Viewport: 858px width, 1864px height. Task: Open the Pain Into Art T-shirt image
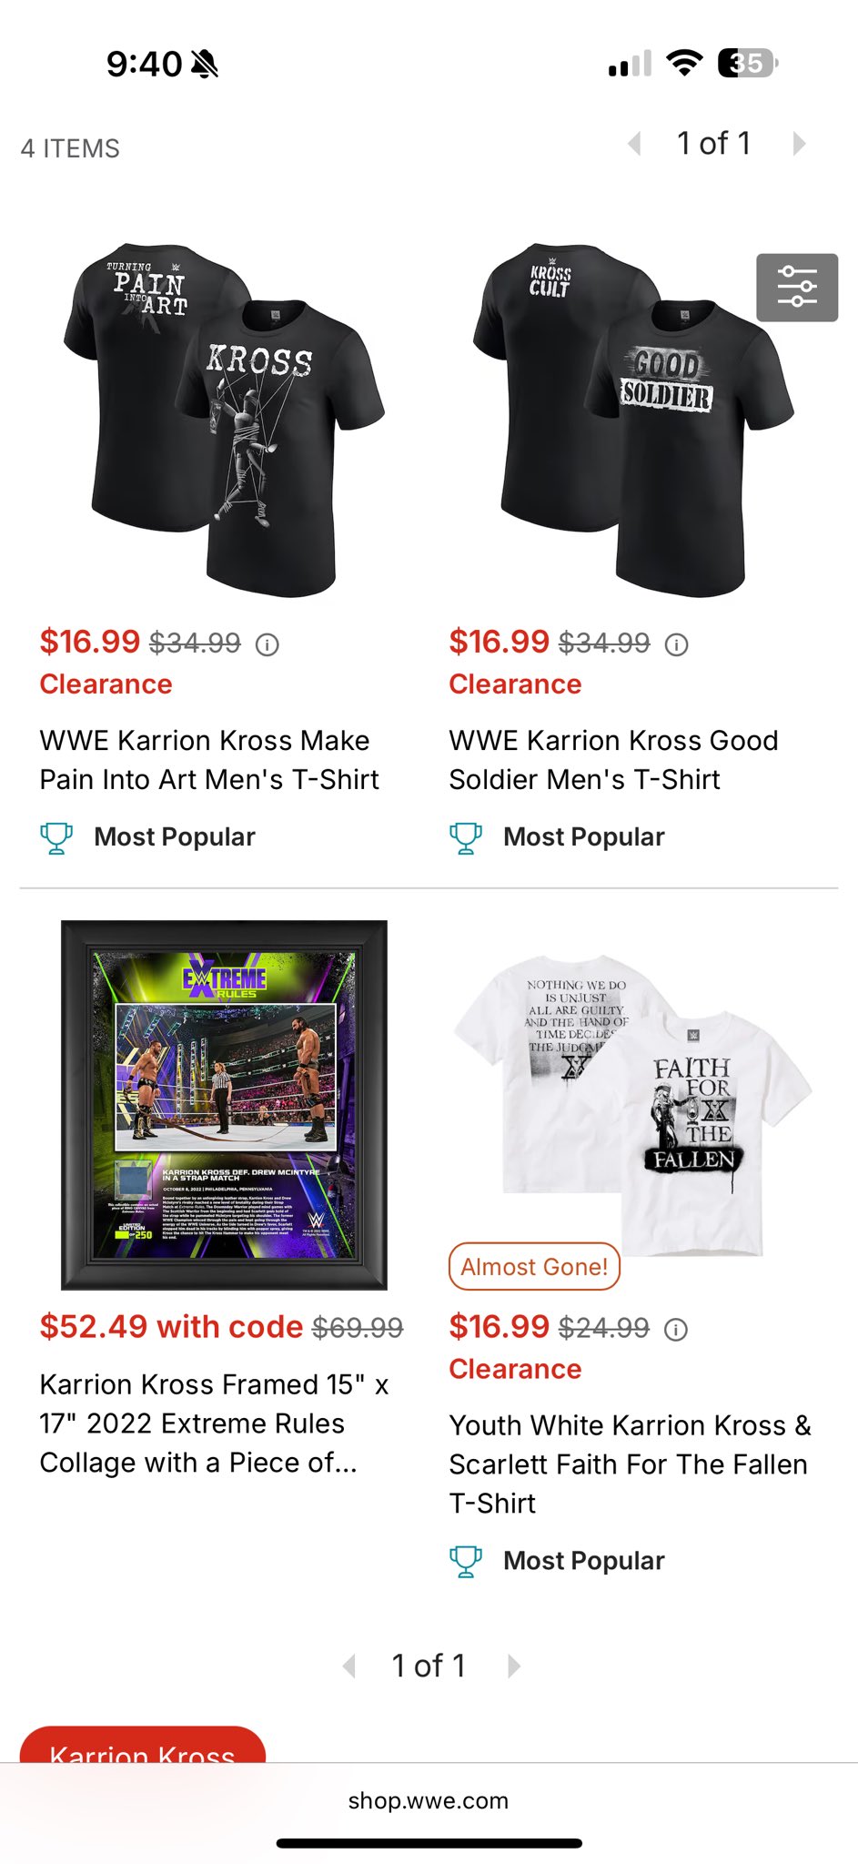[x=224, y=420]
